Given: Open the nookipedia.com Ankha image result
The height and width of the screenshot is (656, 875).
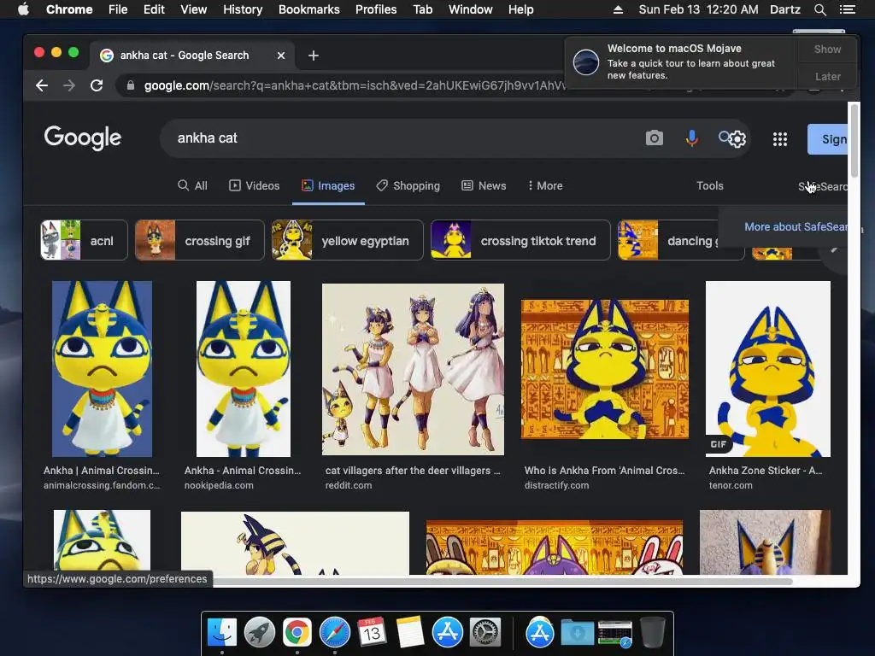Looking at the screenshot, I should click(x=244, y=369).
